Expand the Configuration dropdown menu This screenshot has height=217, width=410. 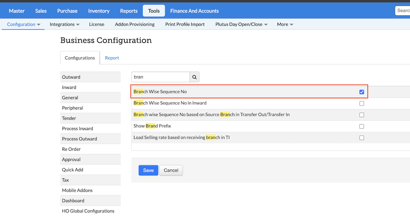coord(24,24)
